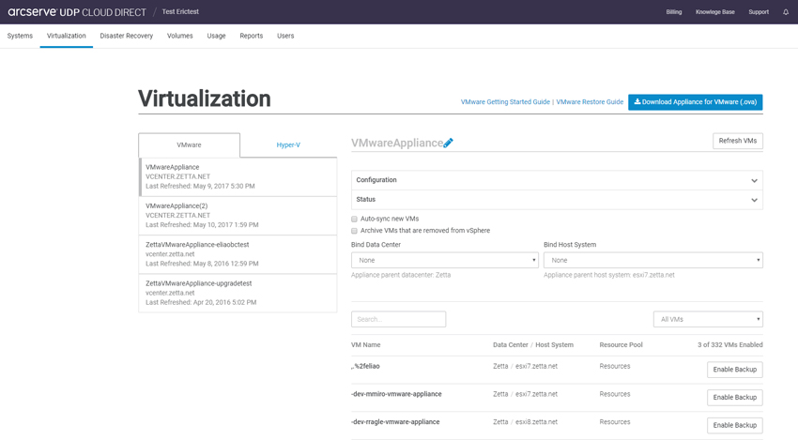The height and width of the screenshot is (440, 798).
Task: Toggle Archive VMs removed from vSphere checkbox
Action: (x=354, y=231)
